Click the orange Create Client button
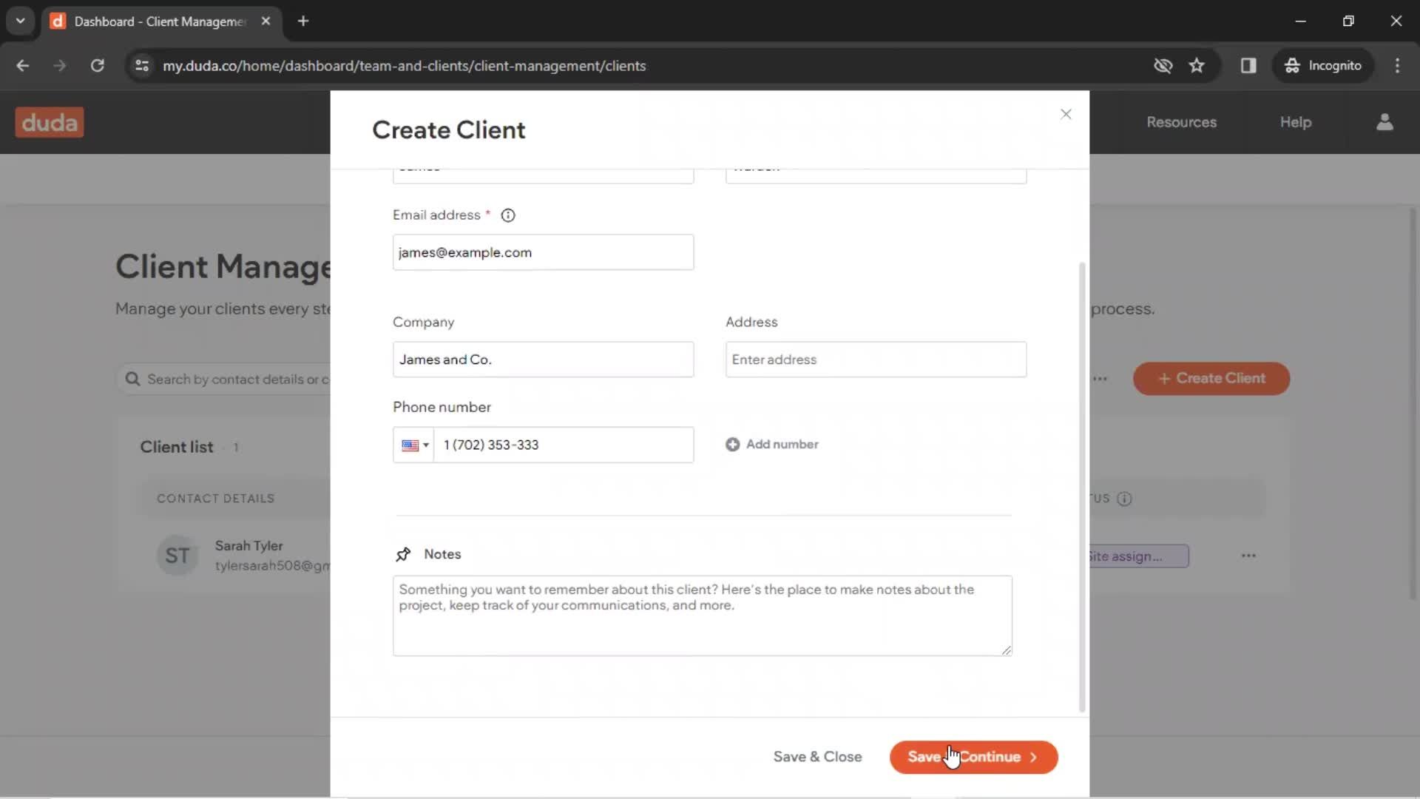1420x799 pixels. click(x=1211, y=378)
